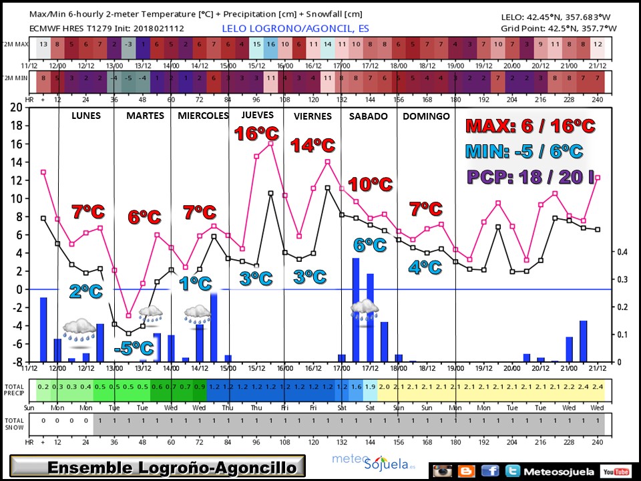Click the Ensemble Logroño-Agoncillo banner
The image size is (641, 481).
point(158,466)
